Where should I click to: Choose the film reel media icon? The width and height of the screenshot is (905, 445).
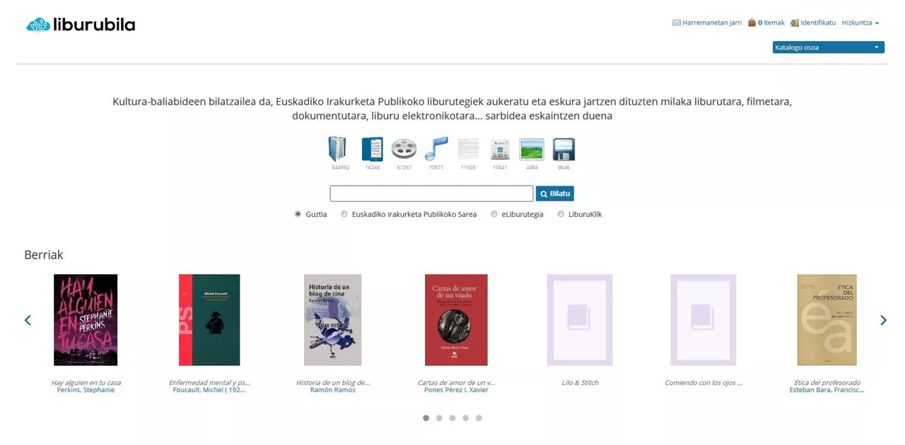(x=404, y=149)
